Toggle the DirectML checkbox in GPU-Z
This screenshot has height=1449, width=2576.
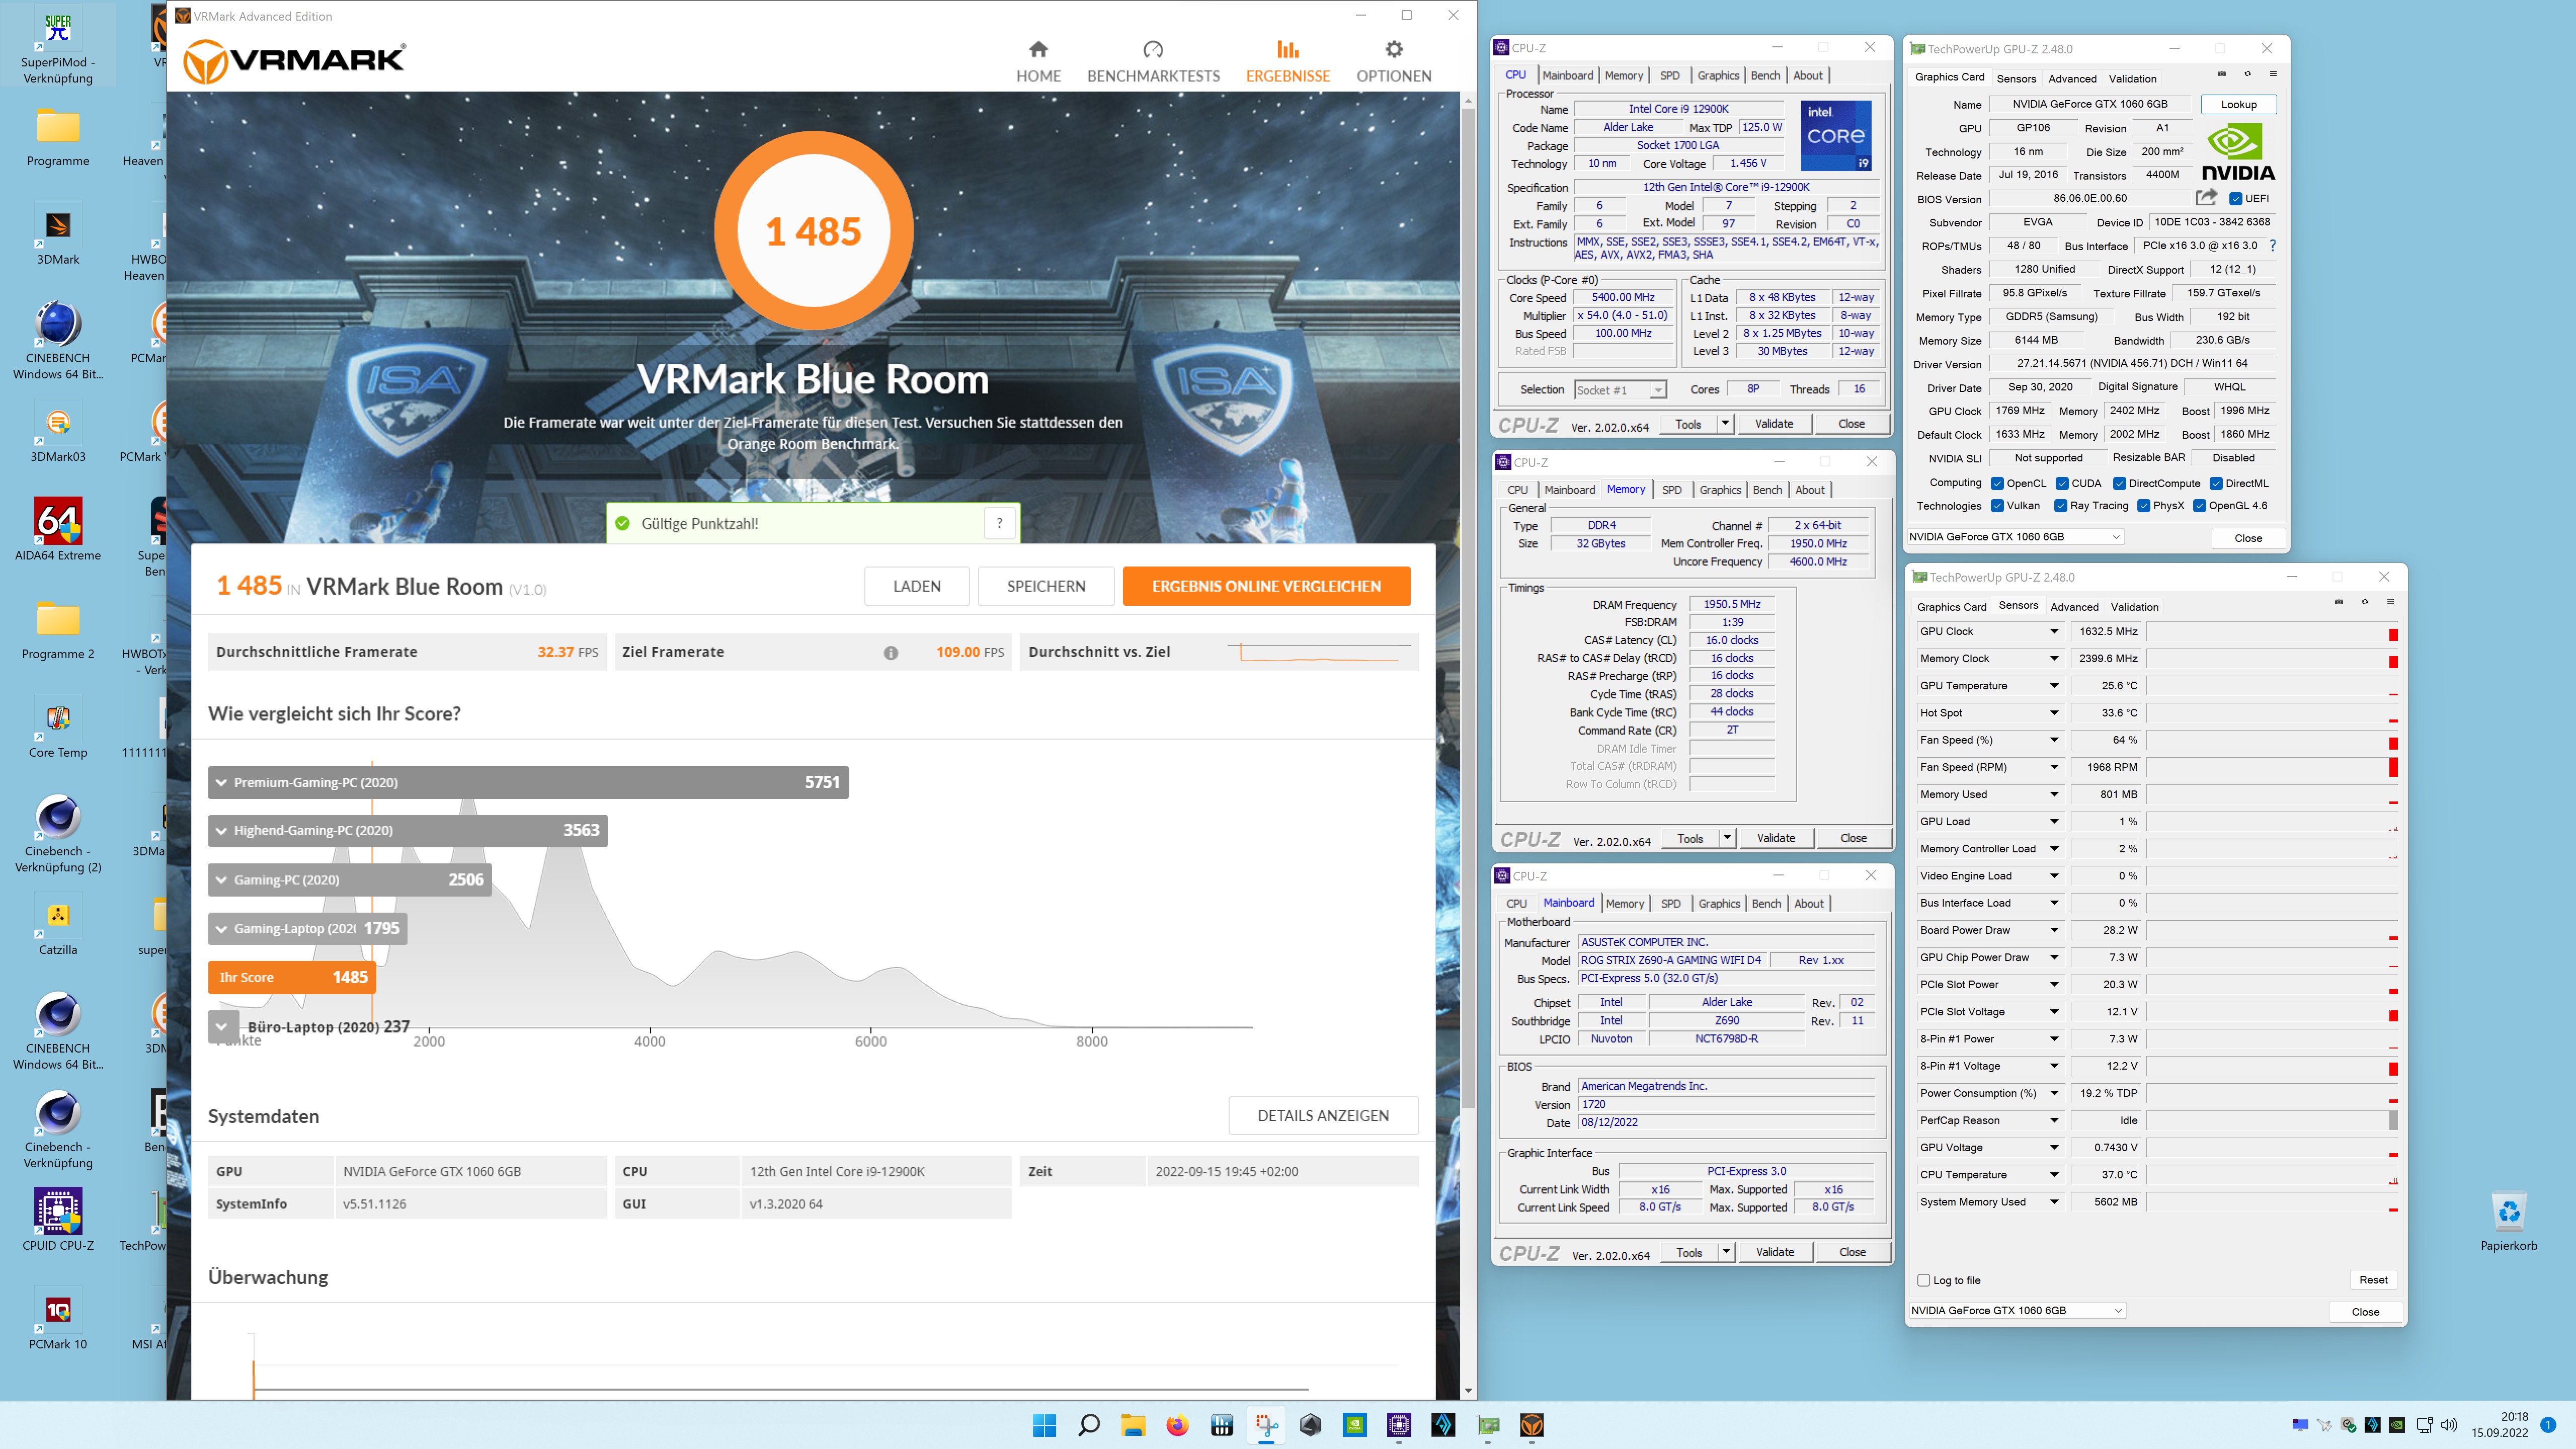coord(2215,483)
